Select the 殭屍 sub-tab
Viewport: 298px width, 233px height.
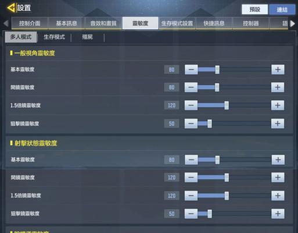[88, 37]
